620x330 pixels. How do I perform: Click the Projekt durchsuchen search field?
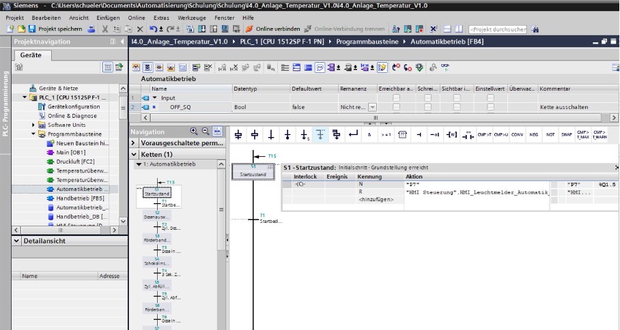click(x=498, y=29)
